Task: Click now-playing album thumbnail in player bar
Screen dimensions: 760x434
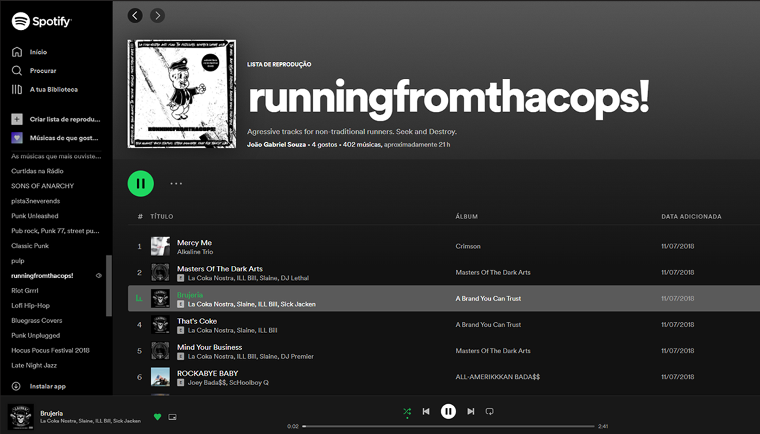Action: coord(21,417)
